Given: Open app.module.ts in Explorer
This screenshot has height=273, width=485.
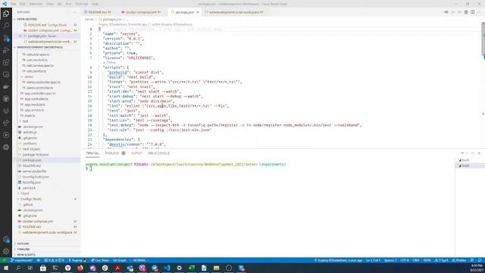Looking at the screenshot, I should point(35,105).
